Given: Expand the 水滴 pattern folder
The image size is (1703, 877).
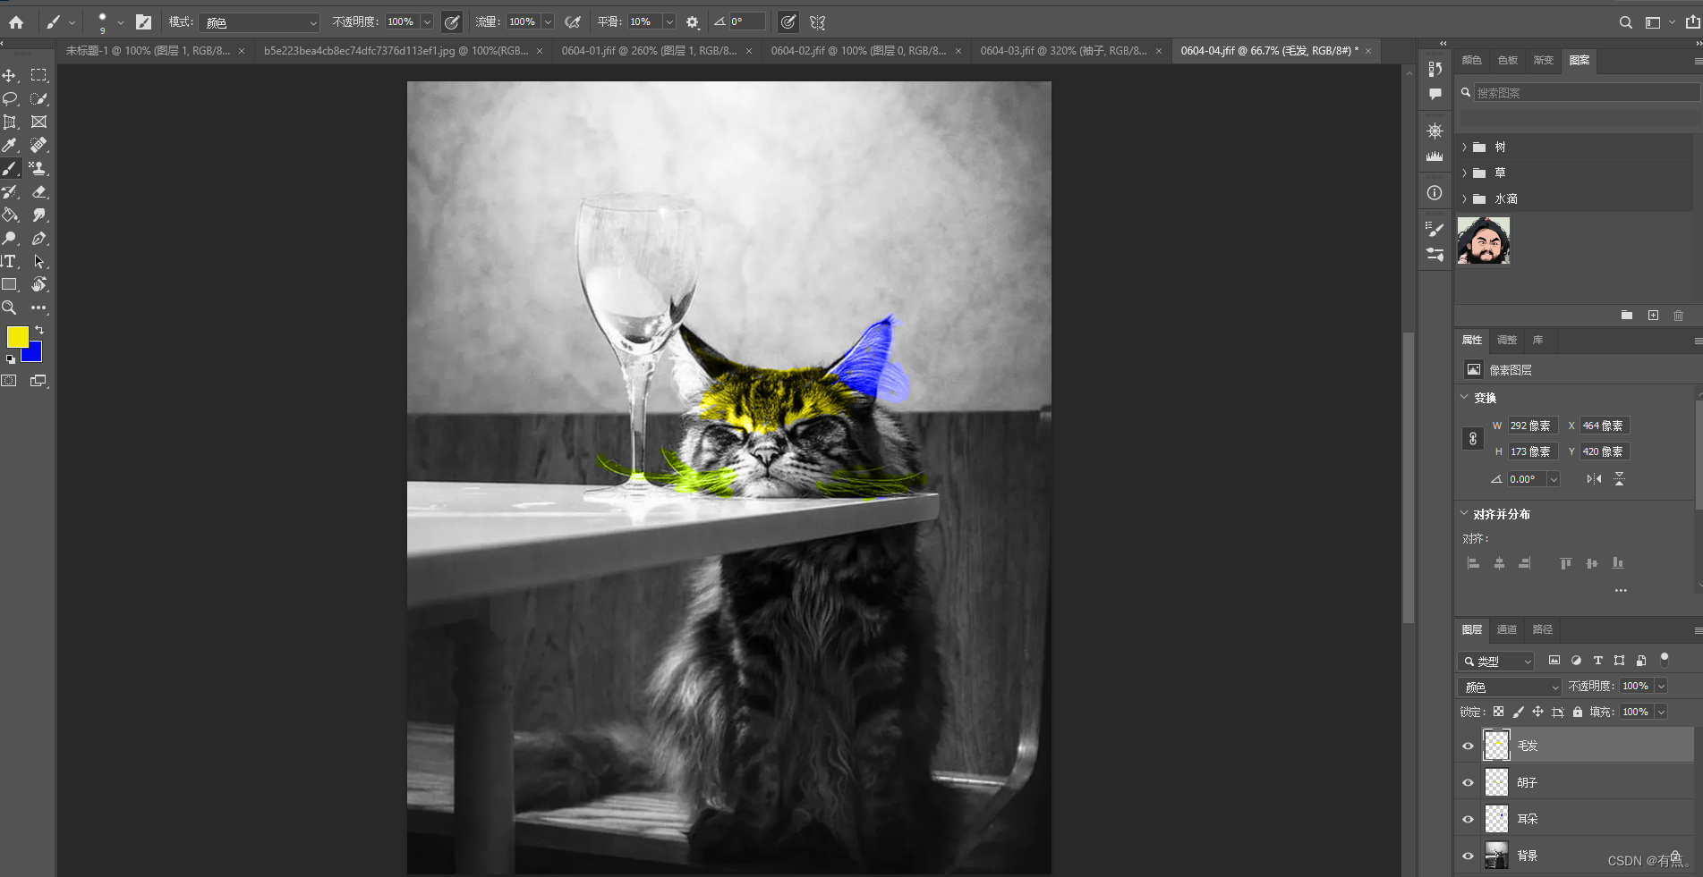Looking at the screenshot, I should pos(1464,199).
